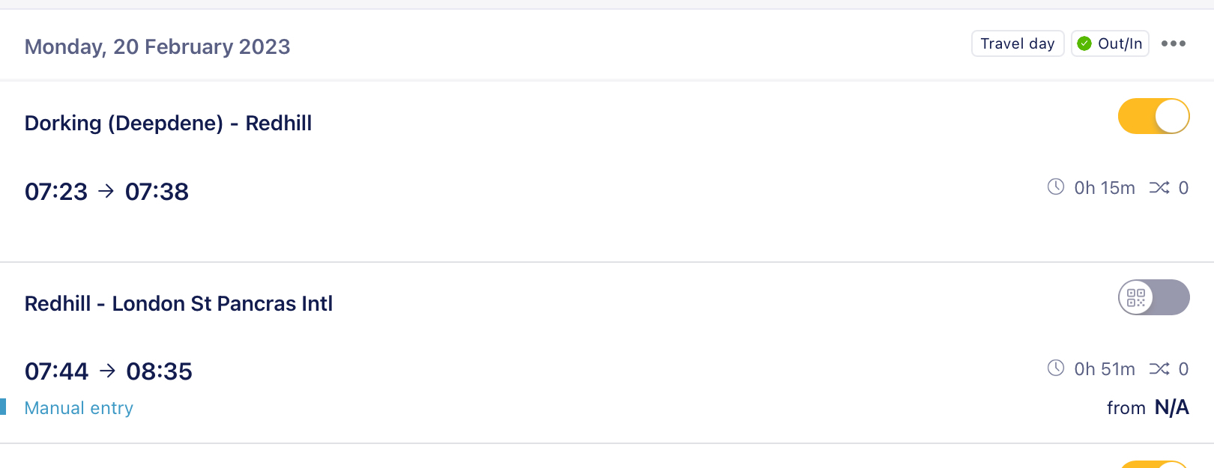Select the Out/In tag

[x=1110, y=43]
